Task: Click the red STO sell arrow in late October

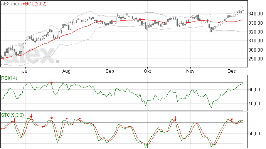Action: point(175,119)
